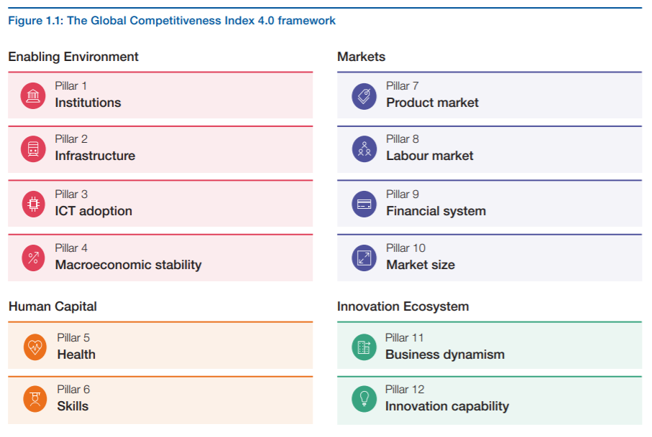Image resolution: width=652 pixels, height=437 pixels.
Task: Select the Innovation capability lightbulb icon
Action: tap(364, 399)
